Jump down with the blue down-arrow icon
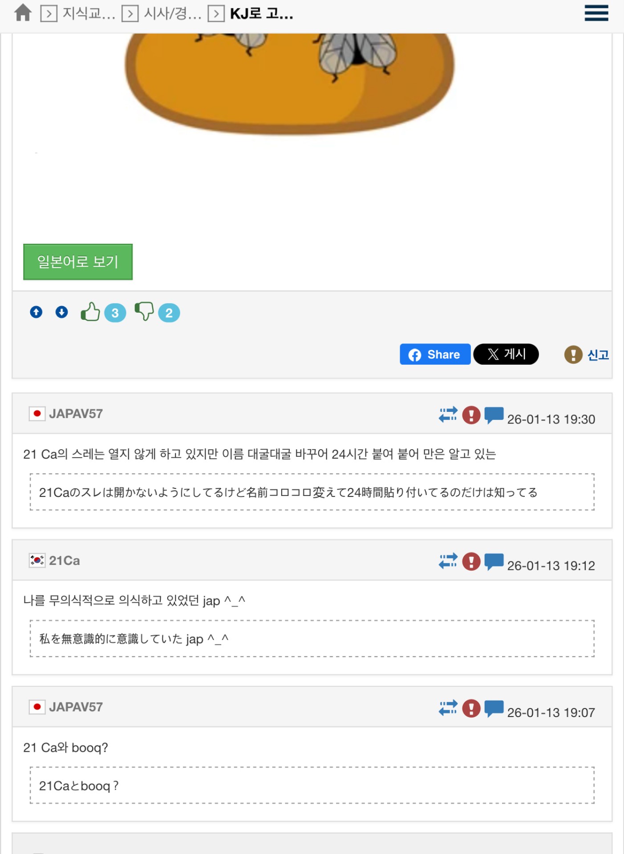The width and height of the screenshot is (624, 854). pos(62,312)
